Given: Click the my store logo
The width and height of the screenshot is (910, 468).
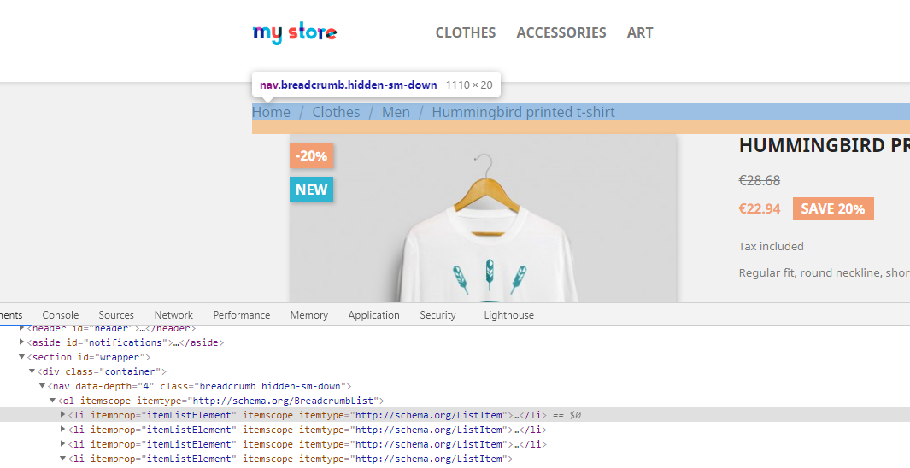Looking at the screenshot, I should click(295, 33).
